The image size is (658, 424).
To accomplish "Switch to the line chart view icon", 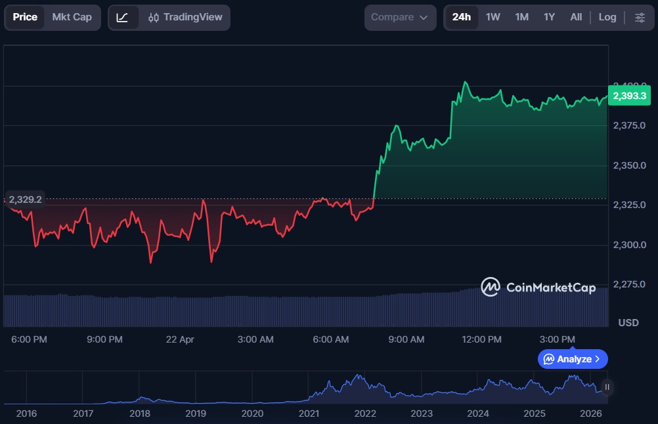I will 123,18.
